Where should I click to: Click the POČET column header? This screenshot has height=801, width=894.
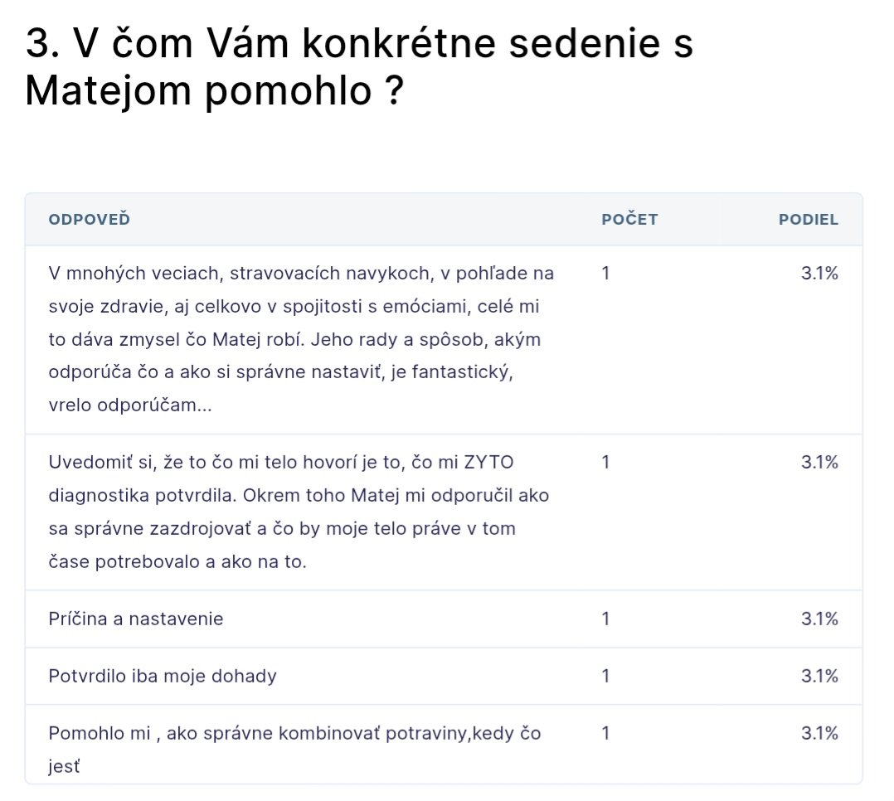(629, 220)
